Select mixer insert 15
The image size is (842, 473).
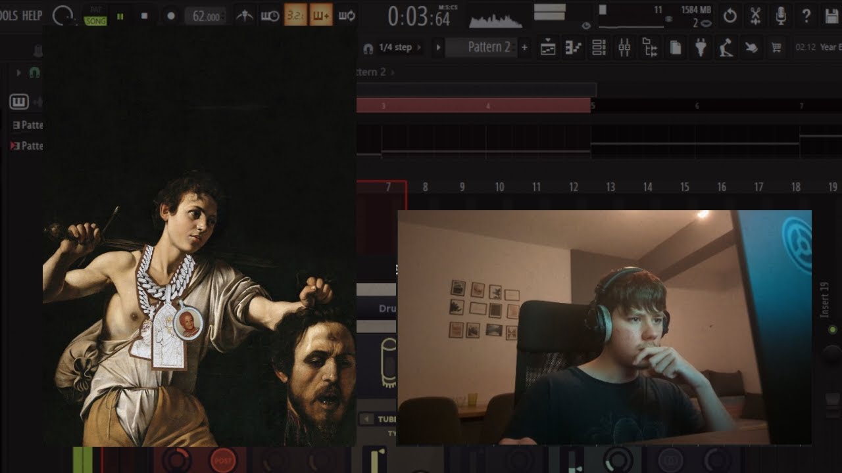pos(685,188)
